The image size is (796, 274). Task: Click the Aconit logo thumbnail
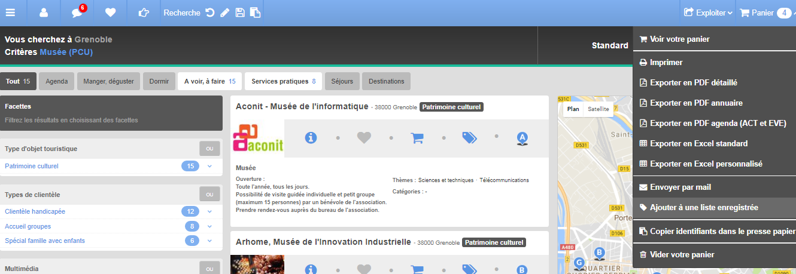(x=257, y=138)
